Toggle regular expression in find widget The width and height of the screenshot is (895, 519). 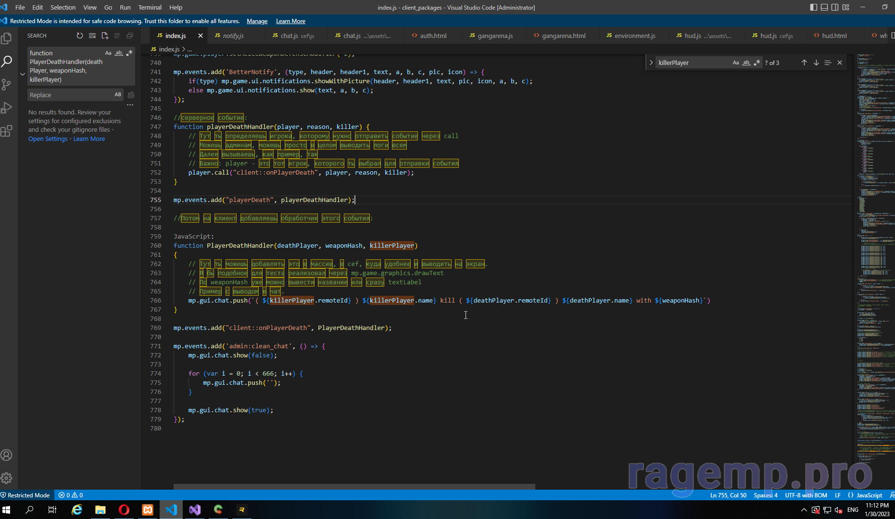coord(757,63)
